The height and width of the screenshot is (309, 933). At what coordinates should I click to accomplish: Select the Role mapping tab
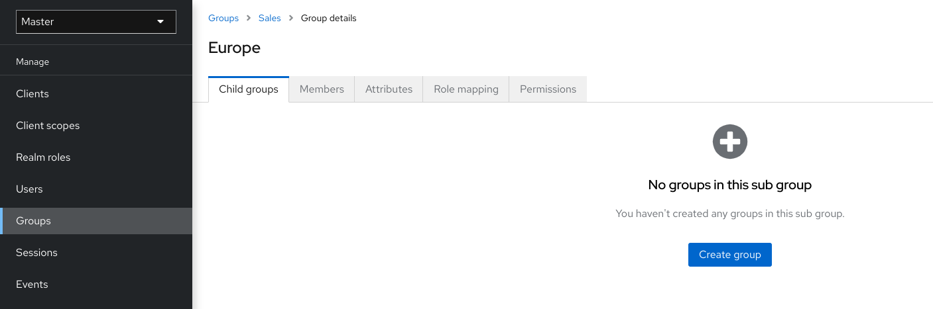[466, 89]
